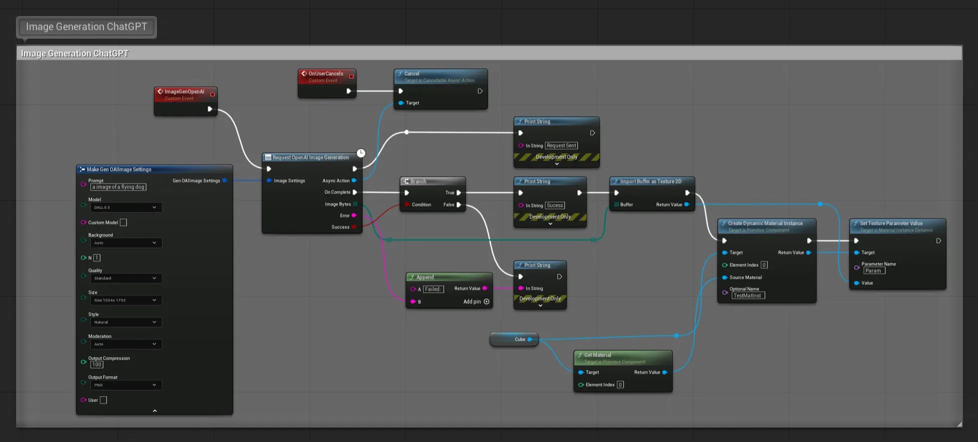The width and height of the screenshot is (978, 442).
Task: Expand the Request Sent Print String node
Action: (557, 164)
